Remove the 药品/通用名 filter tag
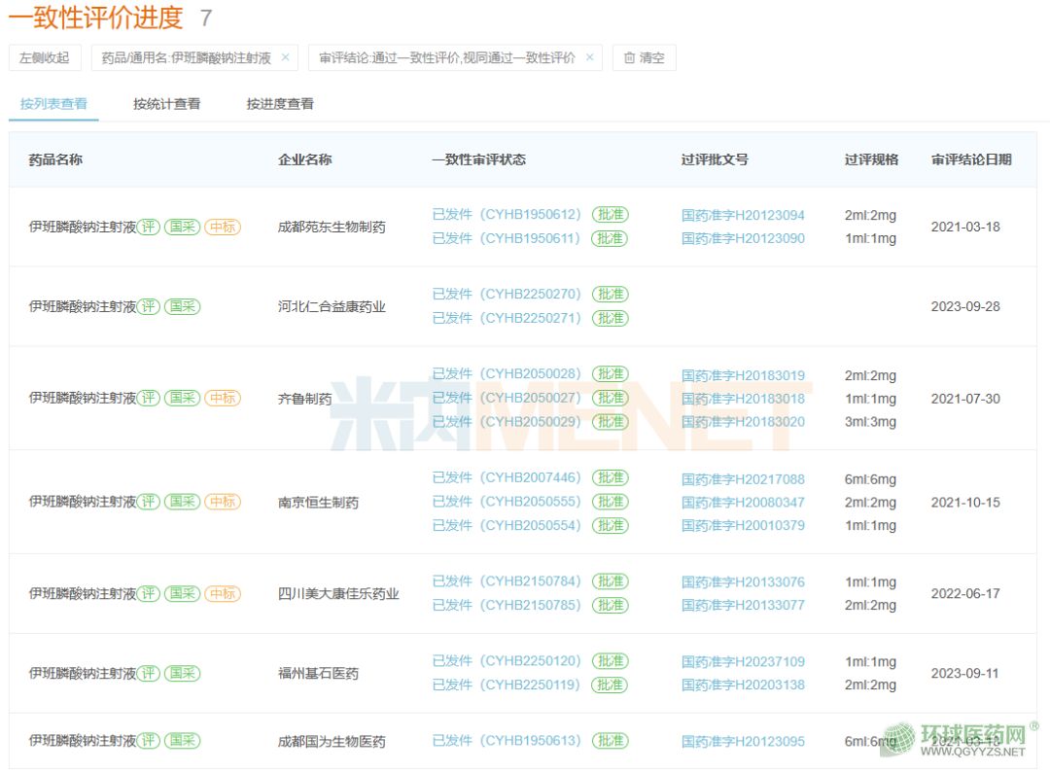The image size is (1050, 773). [x=285, y=57]
